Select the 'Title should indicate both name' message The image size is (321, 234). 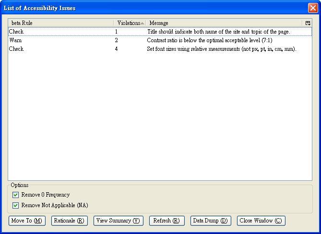[x=219, y=32]
